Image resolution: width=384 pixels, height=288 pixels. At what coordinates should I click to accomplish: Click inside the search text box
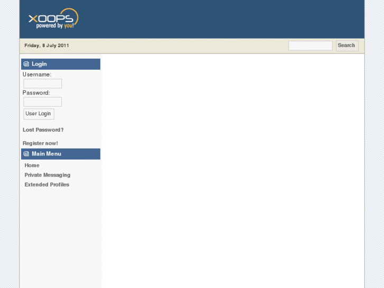(310, 45)
